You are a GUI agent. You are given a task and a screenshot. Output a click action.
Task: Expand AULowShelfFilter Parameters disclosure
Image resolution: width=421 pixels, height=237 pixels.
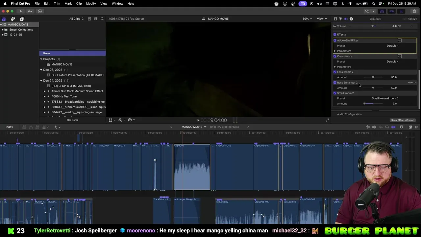click(335, 51)
